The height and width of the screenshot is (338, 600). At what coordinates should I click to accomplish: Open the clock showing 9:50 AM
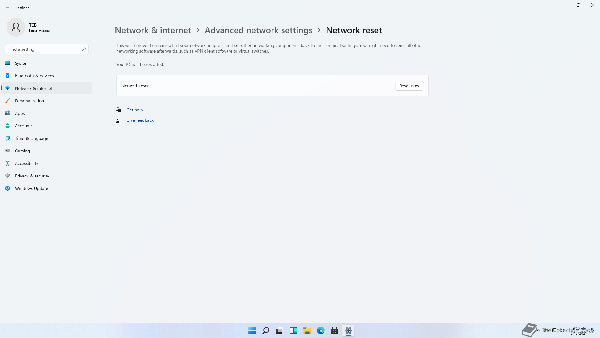(579, 331)
